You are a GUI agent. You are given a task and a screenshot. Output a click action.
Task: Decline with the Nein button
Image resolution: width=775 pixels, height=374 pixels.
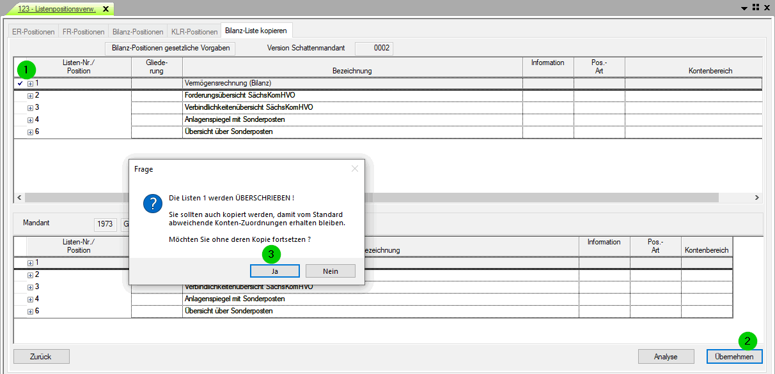(331, 271)
